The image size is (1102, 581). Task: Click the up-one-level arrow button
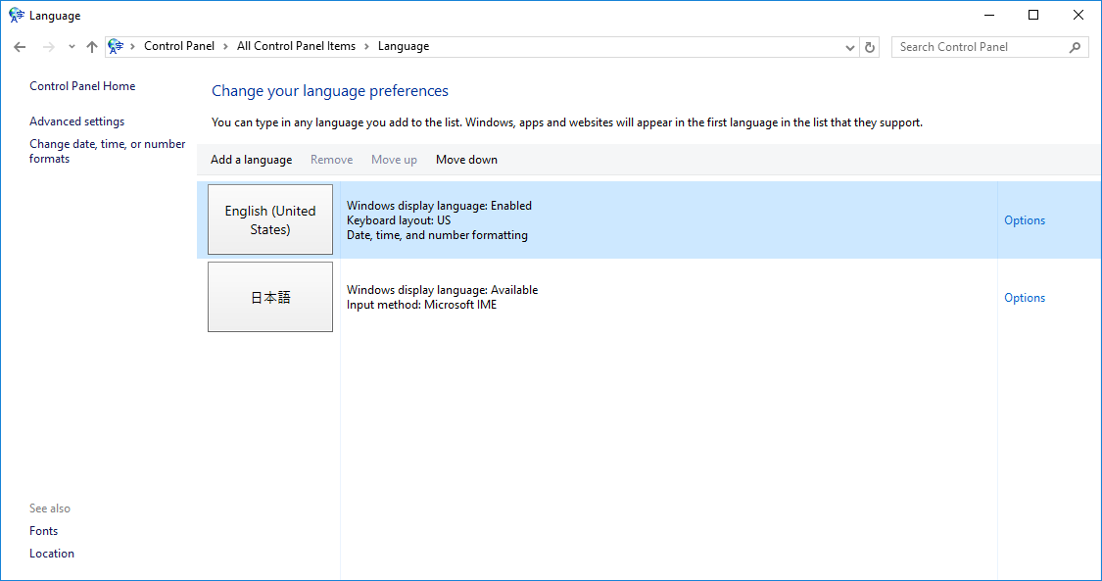92,47
